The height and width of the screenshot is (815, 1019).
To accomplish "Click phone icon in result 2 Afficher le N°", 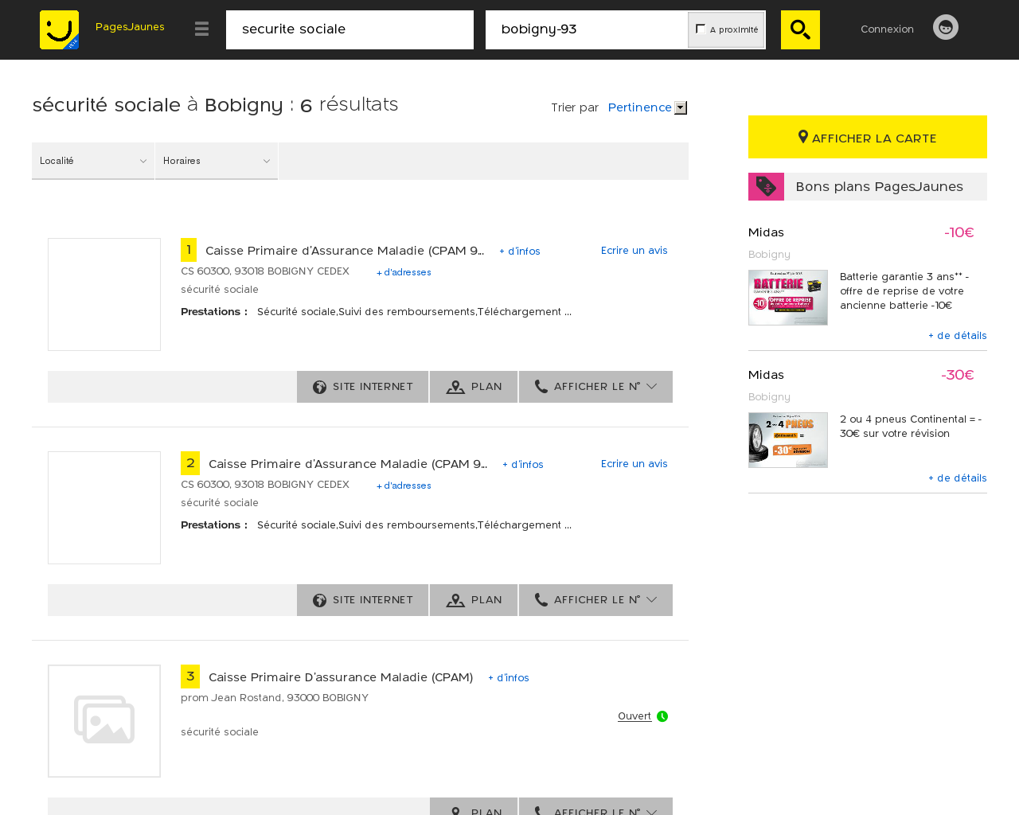I will [x=541, y=599].
